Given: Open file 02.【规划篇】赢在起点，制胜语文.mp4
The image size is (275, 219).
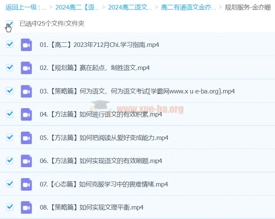Looking at the screenshot, I should (x=94, y=68).
